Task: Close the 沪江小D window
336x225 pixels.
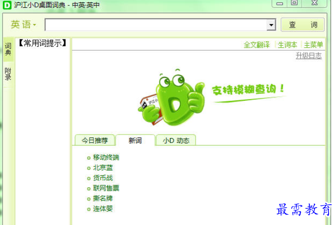Action: 314,3
